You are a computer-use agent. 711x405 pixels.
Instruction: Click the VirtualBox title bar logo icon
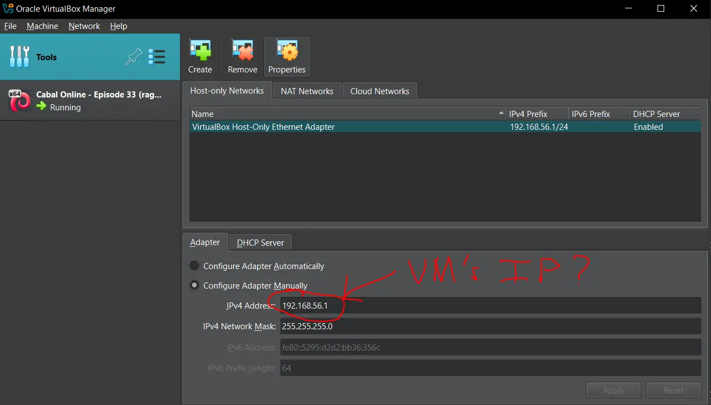point(8,8)
